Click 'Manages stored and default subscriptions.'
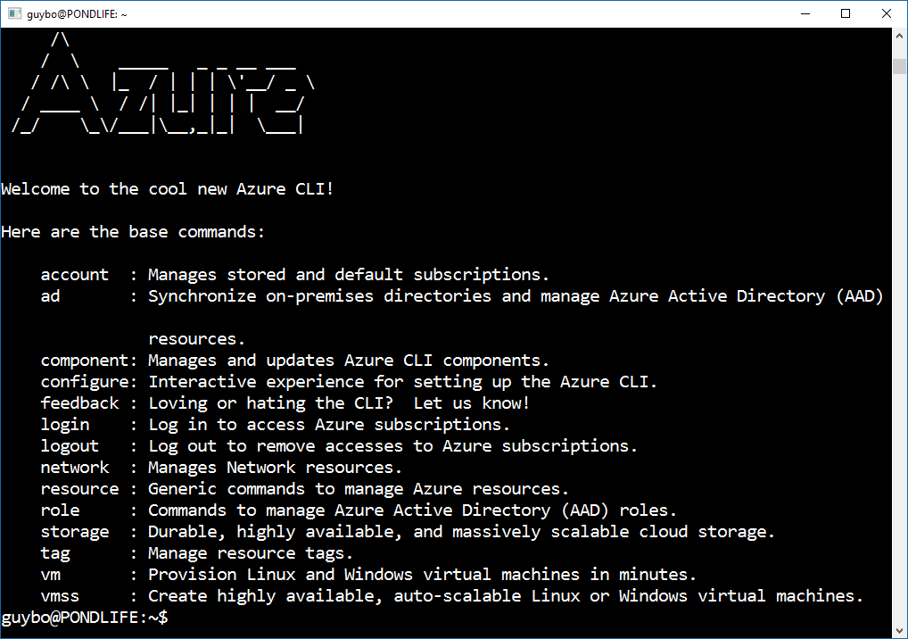908x639 pixels. (349, 275)
